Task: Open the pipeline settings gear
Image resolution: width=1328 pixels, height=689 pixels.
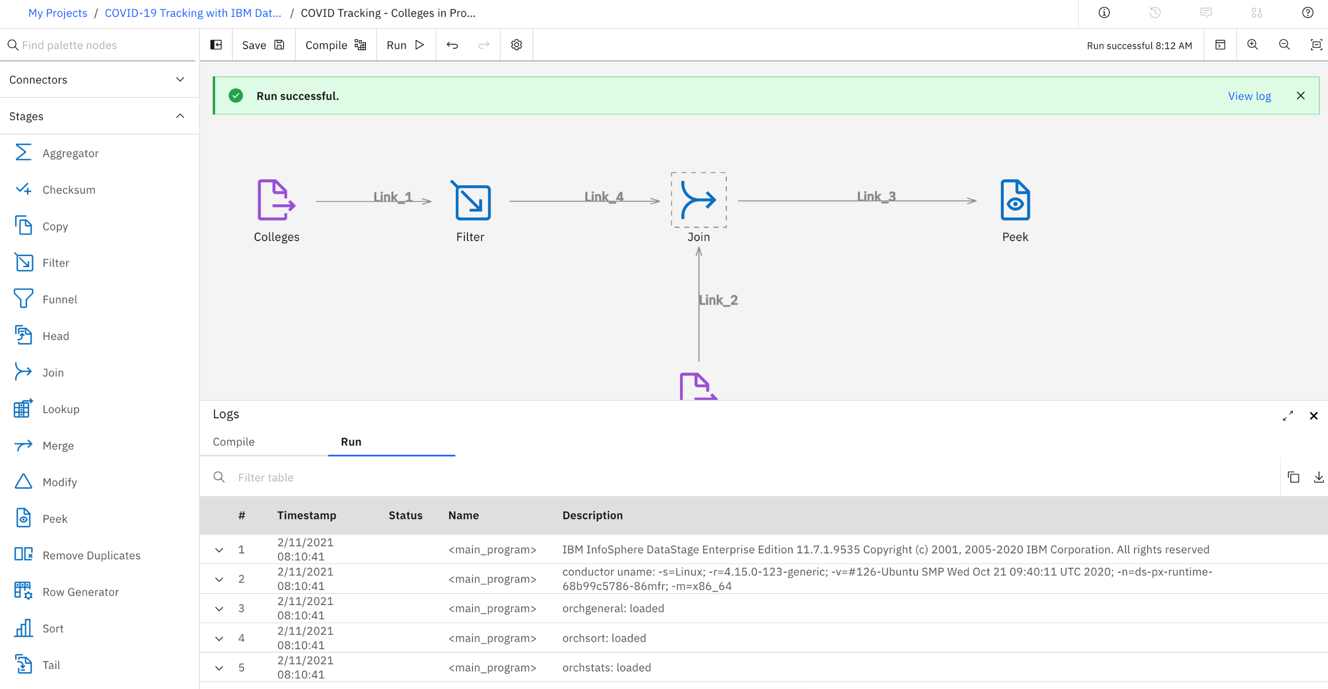Action: coord(516,45)
